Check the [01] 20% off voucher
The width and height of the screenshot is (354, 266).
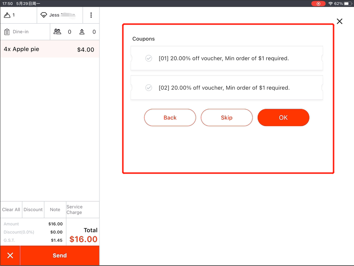click(x=149, y=58)
